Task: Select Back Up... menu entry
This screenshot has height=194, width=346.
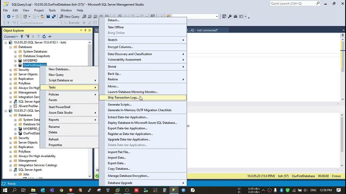Action: (143, 74)
